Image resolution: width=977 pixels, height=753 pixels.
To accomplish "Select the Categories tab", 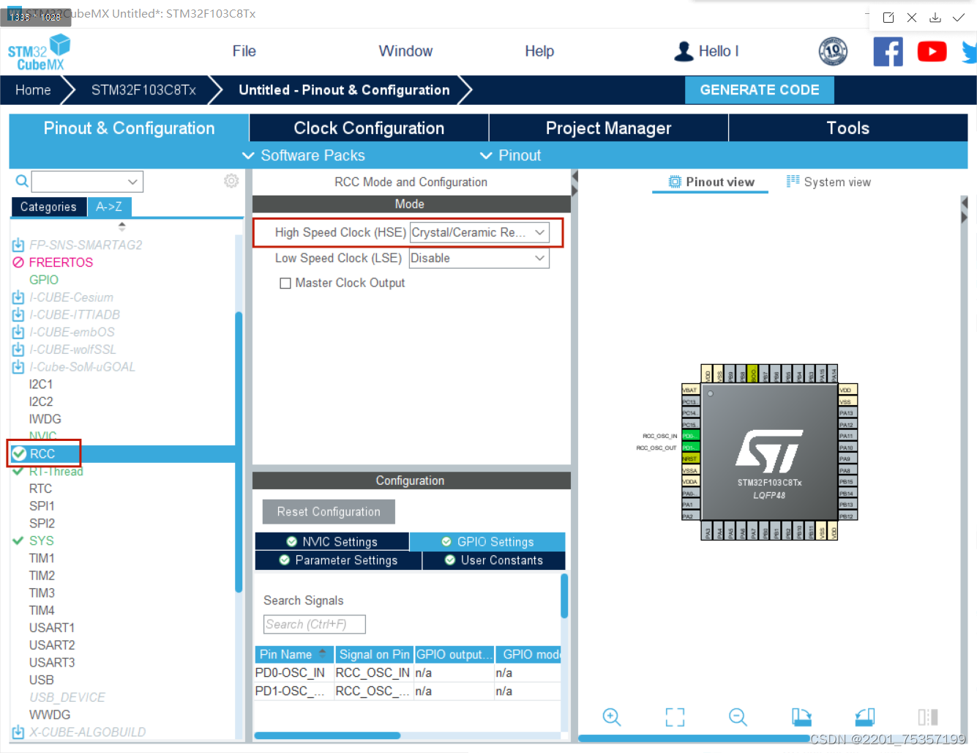I will coord(48,207).
